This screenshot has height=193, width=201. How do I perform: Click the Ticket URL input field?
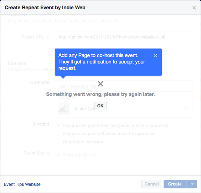(x=124, y=37)
